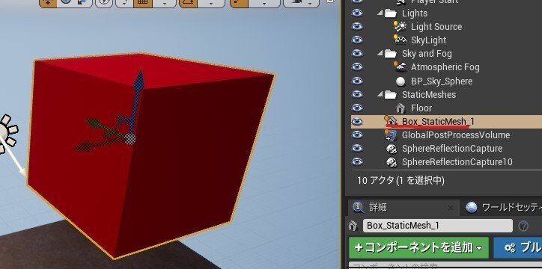Click the Atmospheric Fog actor icon
Screen dimensions: 542x269
point(401,67)
